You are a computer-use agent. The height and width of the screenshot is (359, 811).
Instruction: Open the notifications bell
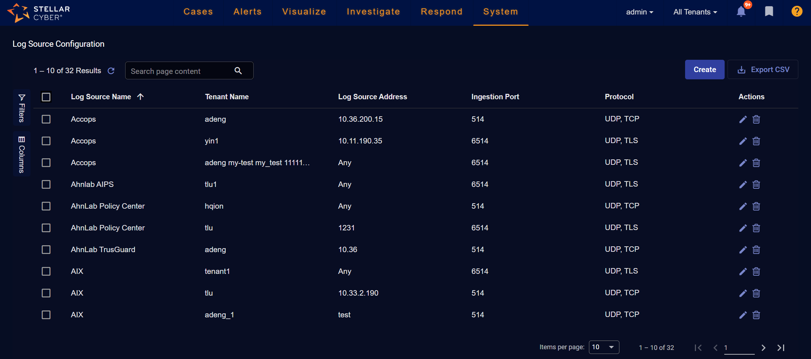[x=741, y=12]
